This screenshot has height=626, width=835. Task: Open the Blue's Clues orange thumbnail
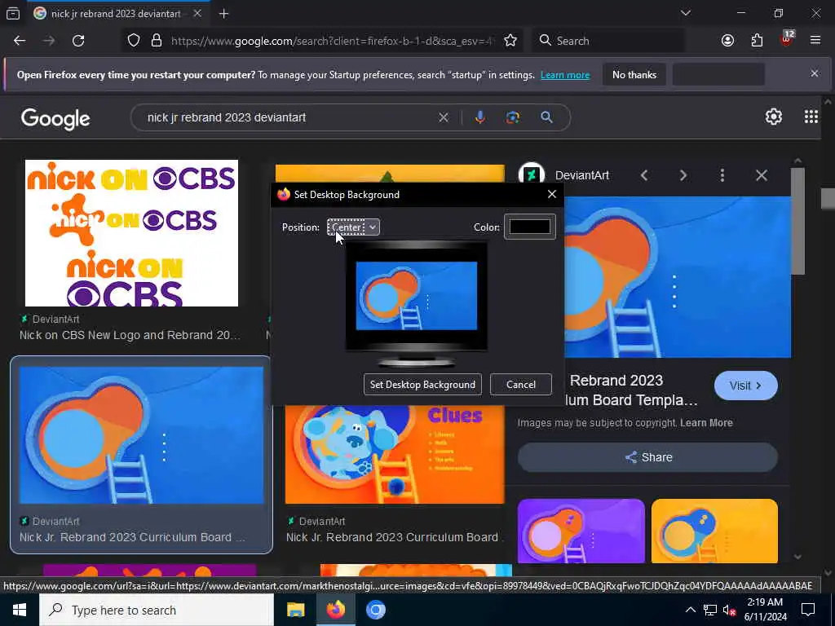(x=395, y=455)
